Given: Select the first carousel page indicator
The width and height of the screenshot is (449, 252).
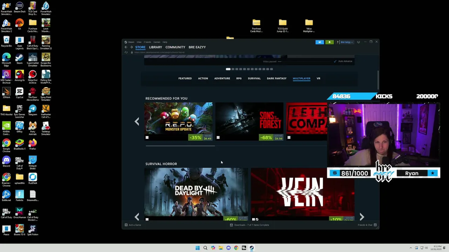Looking at the screenshot, I should (228, 69).
